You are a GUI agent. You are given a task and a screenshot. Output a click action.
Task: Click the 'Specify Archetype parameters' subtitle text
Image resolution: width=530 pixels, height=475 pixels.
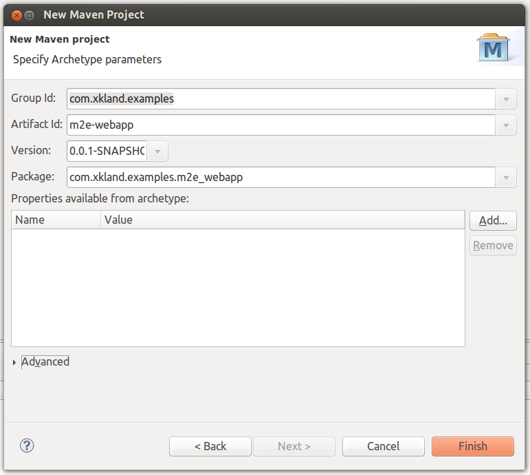point(87,60)
